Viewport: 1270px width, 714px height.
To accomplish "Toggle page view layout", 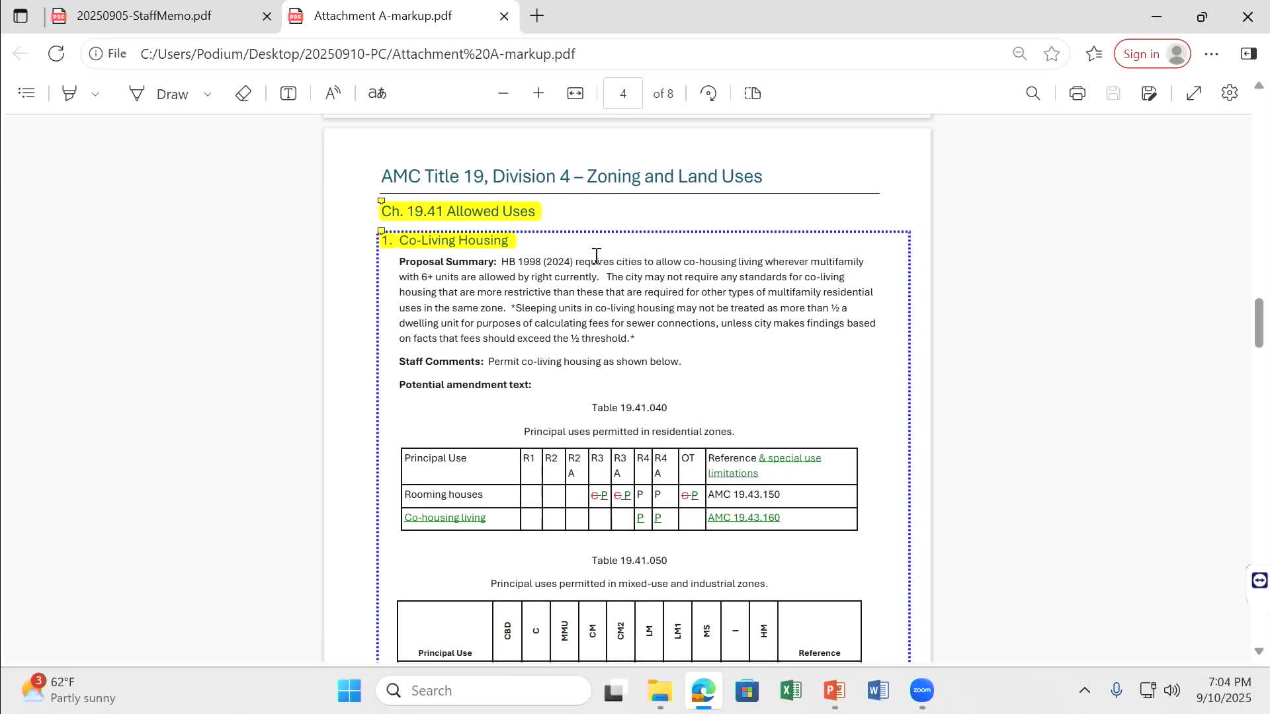I will (753, 93).
